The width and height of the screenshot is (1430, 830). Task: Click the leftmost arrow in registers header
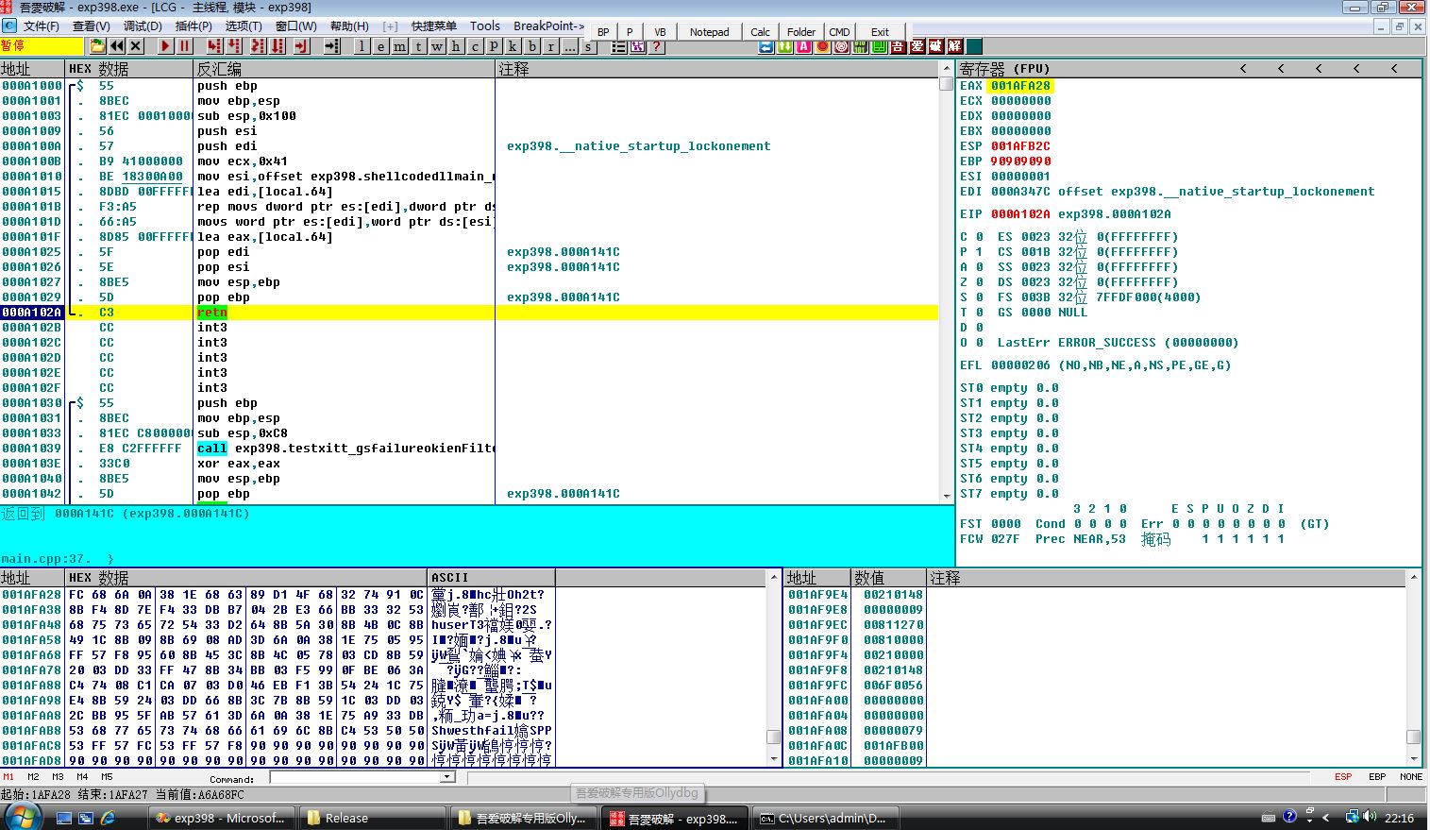pos(1243,69)
